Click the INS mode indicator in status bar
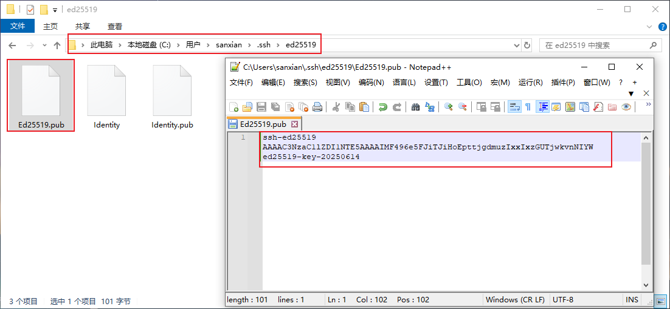Image resolution: width=670 pixels, height=309 pixels. (x=632, y=300)
